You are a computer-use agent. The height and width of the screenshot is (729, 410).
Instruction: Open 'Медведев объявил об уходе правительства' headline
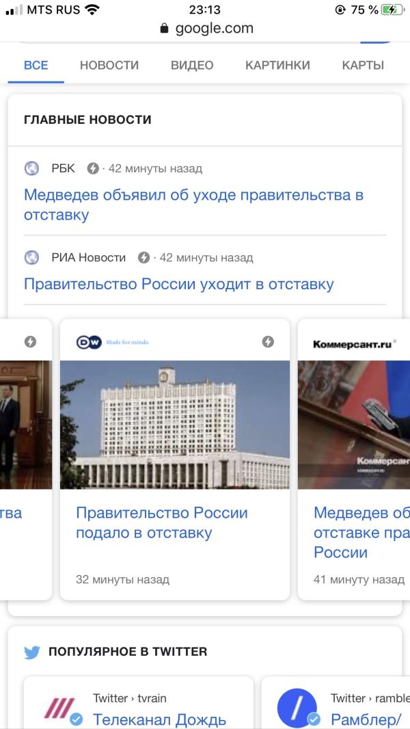[193, 204]
